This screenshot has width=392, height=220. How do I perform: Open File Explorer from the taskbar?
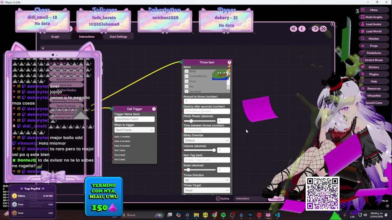pos(196,215)
